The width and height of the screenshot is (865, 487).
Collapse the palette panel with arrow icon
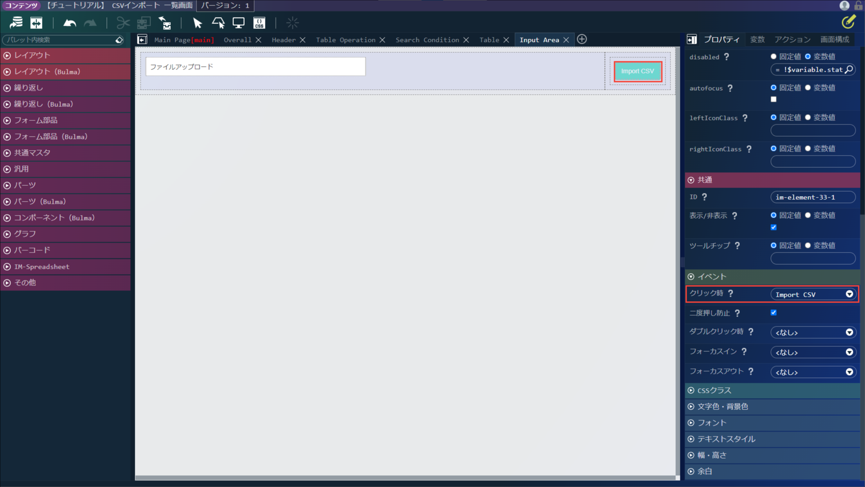(x=142, y=40)
